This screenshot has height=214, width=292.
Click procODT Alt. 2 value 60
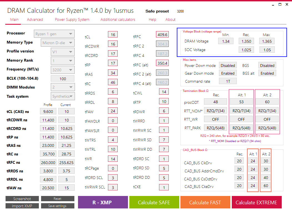coord(267,102)
